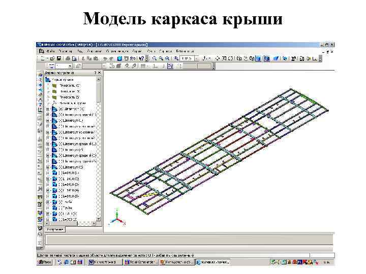Toggle perspective projection view
This screenshot has height=274, width=366.
(276, 58)
